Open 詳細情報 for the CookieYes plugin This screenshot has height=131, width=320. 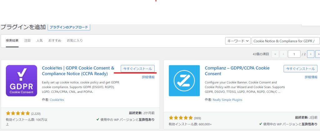[x=148, y=77]
